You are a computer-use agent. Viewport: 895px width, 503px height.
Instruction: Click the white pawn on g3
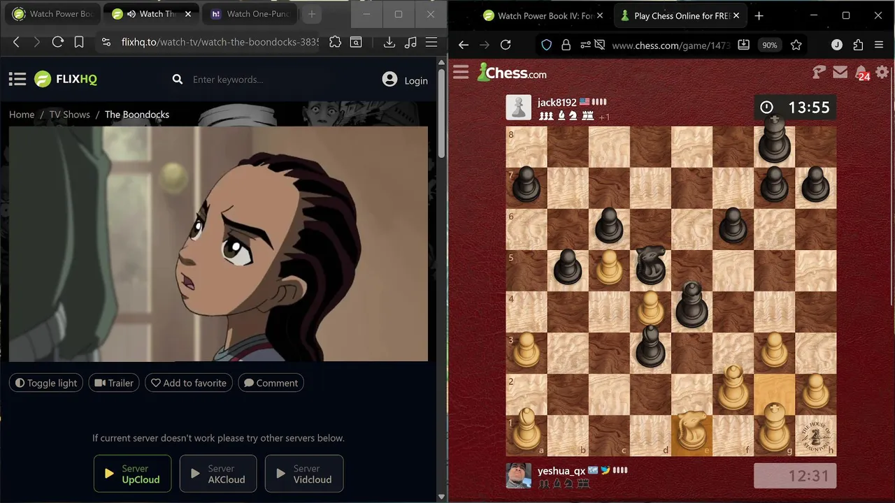pos(774,350)
